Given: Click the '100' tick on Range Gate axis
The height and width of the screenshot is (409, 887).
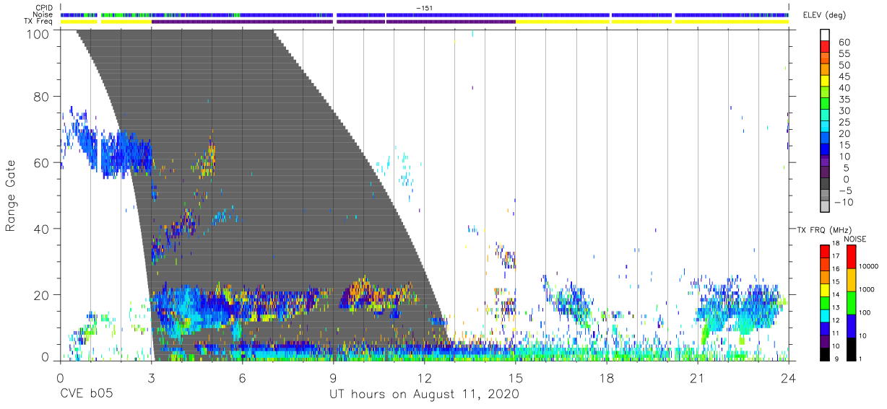Looking at the screenshot, I should click(x=38, y=33).
